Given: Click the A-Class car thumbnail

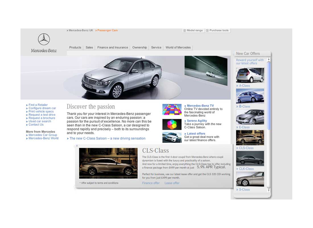Looking at the screenshot, I should pos(250,75).
